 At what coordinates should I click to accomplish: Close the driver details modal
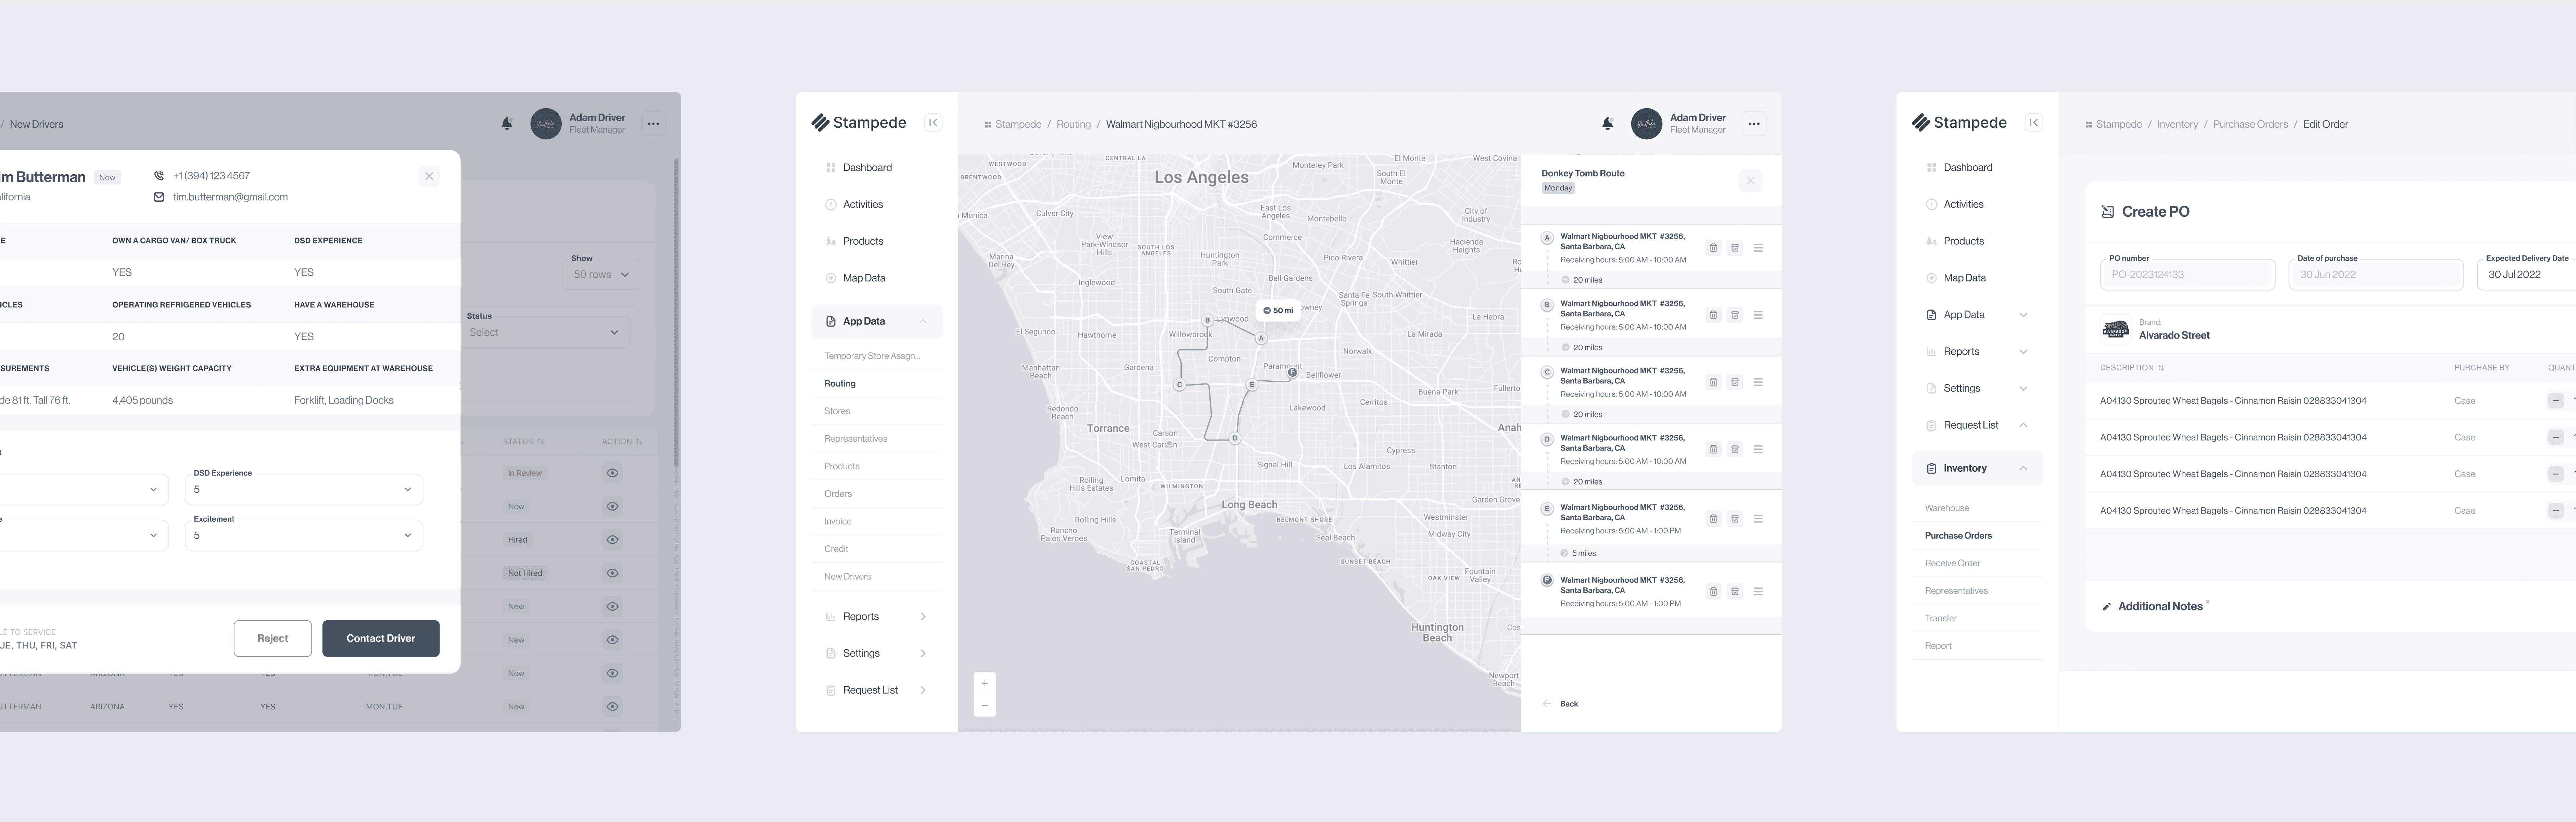point(429,176)
